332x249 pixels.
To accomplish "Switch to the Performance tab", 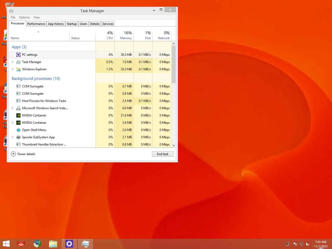I will click(x=36, y=24).
